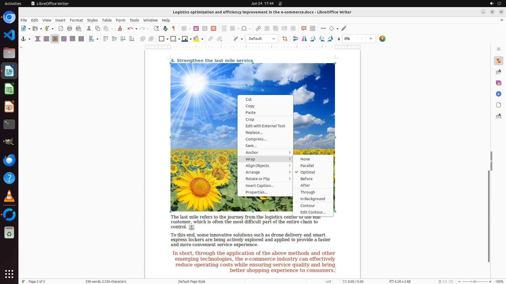Flip the image horizontally using toolbar icon
The width and height of the screenshot is (506, 284).
(304, 39)
